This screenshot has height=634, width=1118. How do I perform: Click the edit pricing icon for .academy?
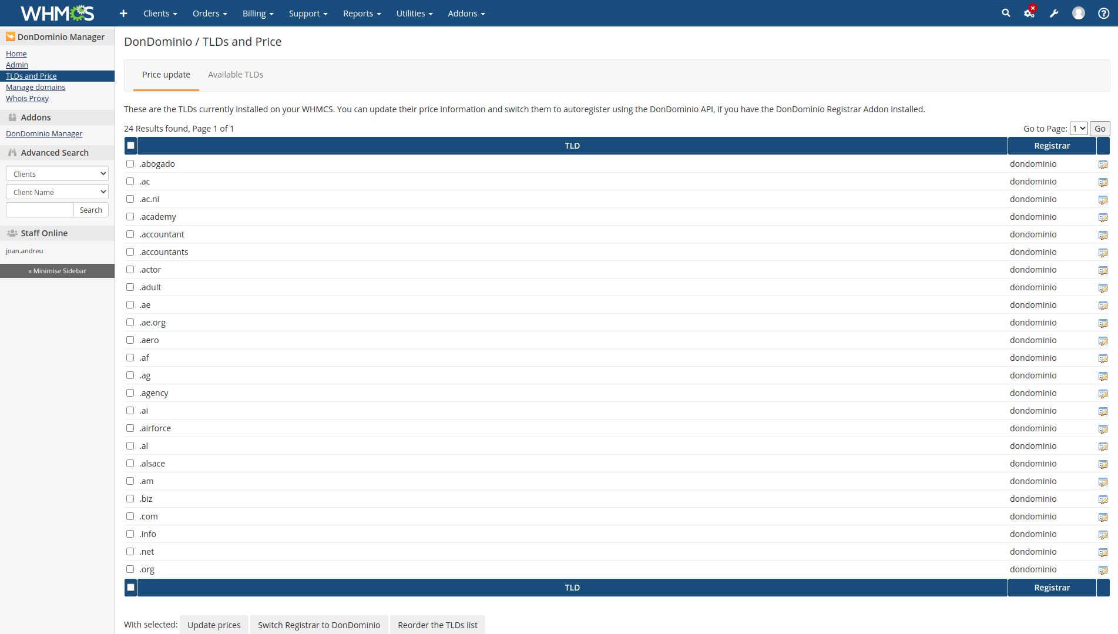click(x=1103, y=217)
